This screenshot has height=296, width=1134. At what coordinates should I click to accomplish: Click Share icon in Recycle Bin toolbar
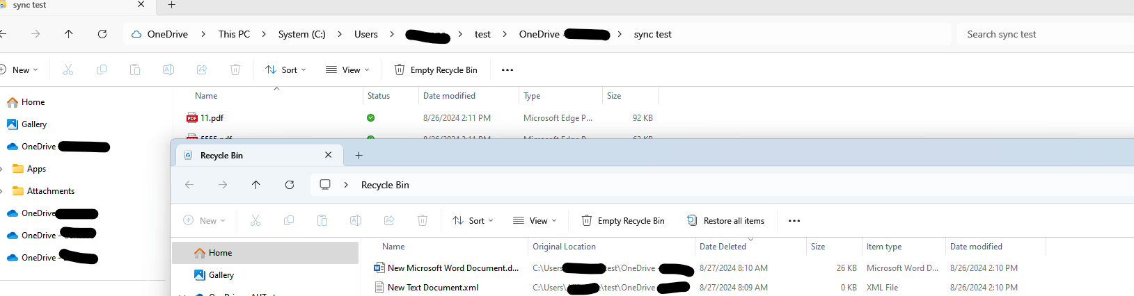[x=389, y=220]
